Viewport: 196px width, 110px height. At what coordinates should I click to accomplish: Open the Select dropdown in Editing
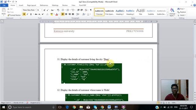click(x=182, y=15)
